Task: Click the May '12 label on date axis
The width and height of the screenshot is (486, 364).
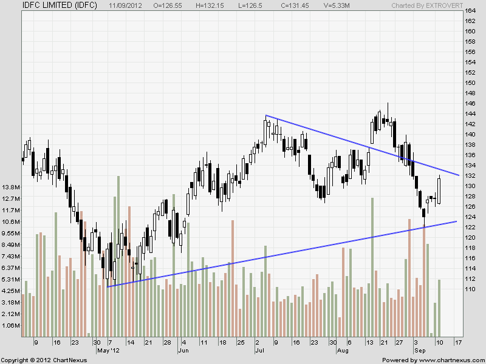Action: [x=109, y=351]
